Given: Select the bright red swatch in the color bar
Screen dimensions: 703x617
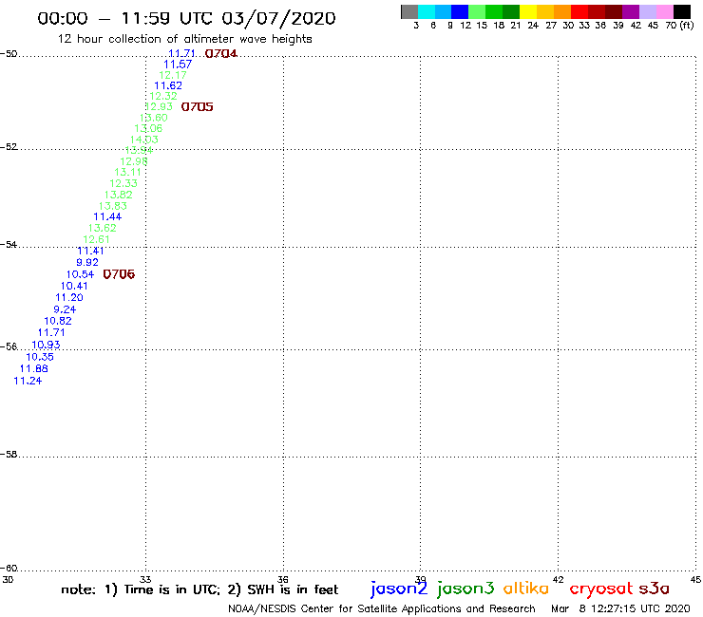Looking at the screenshot, I should click(x=579, y=11).
